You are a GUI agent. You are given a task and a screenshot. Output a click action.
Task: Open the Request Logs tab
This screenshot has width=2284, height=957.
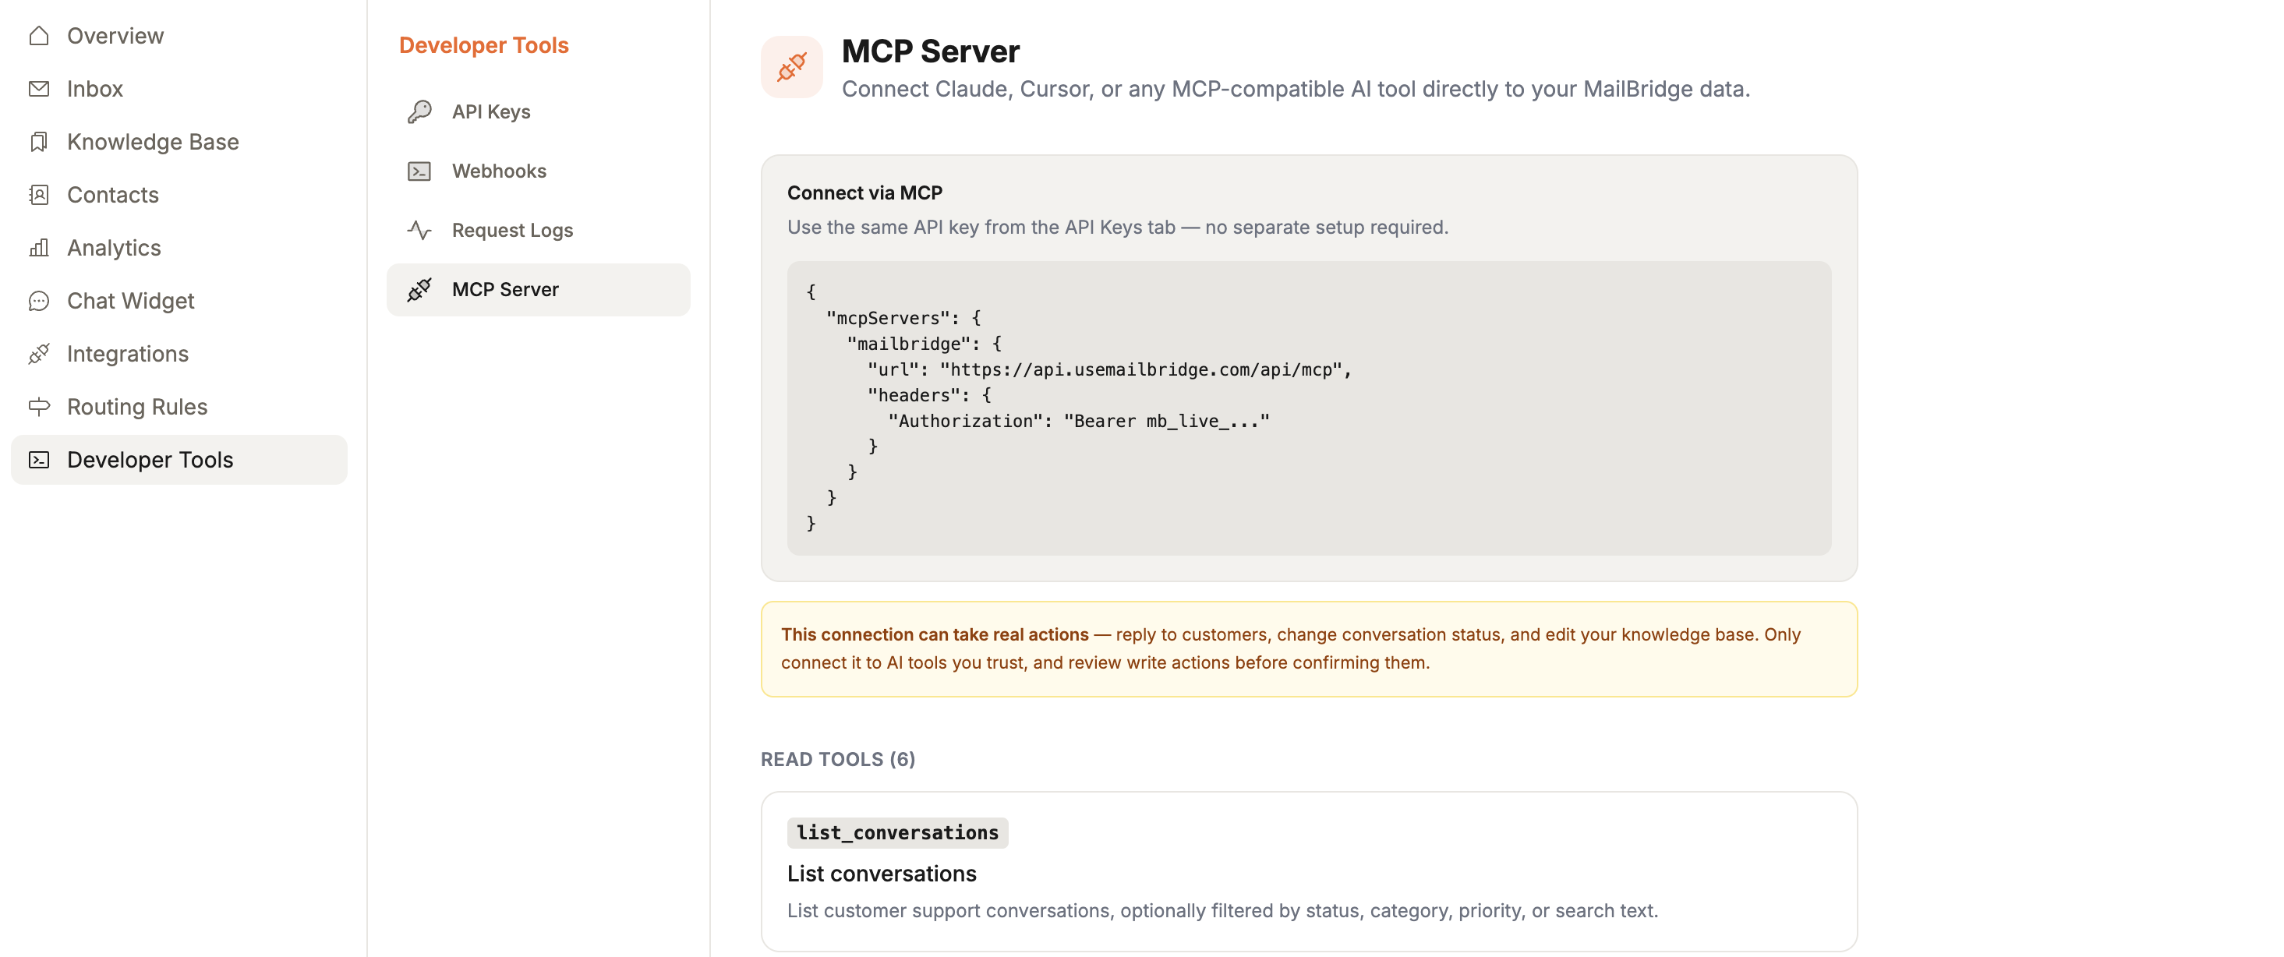(538, 231)
